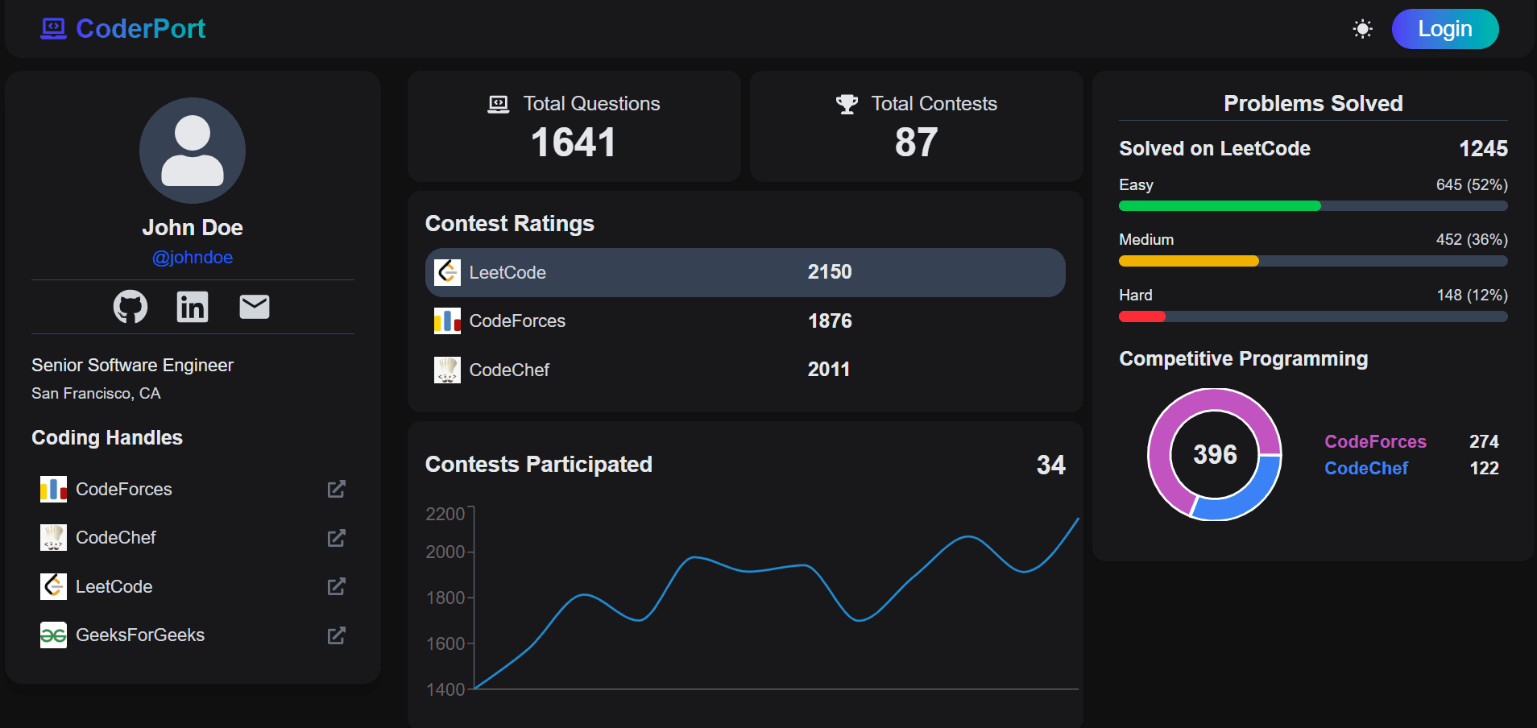The width and height of the screenshot is (1537, 728).
Task: Click the CoderPort laptop logo icon
Action: tap(53, 29)
